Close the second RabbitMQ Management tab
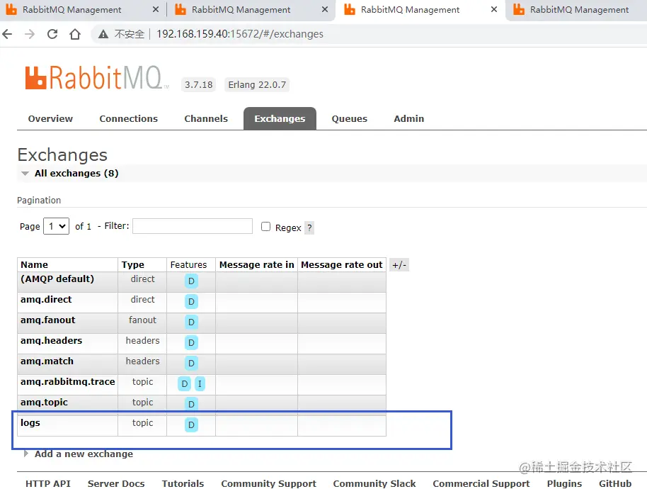 pyautogui.click(x=325, y=9)
